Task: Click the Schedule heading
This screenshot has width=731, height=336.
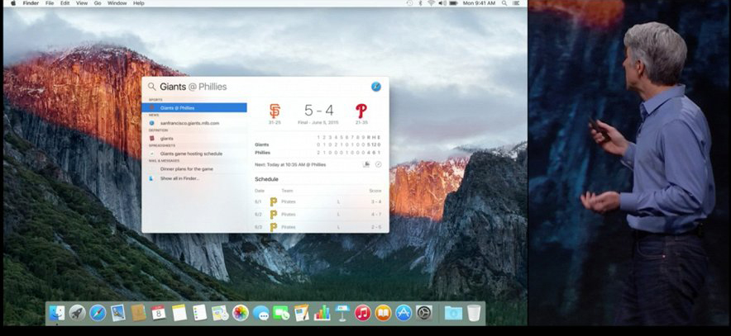Action: pos(266,179)
